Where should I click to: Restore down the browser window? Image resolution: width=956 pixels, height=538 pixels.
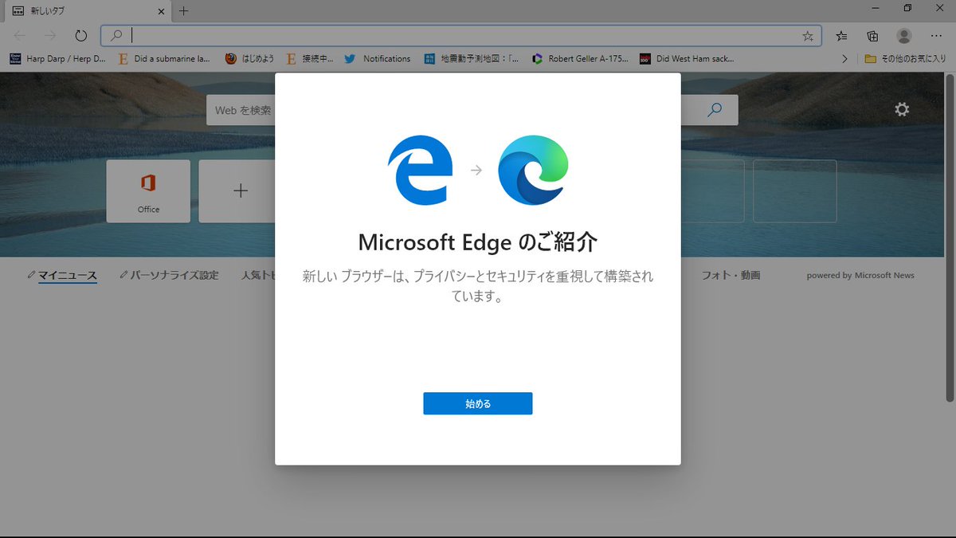(x=907, y=8)
